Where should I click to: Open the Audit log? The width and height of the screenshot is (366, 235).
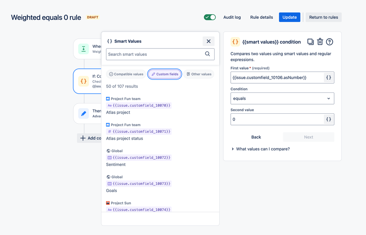pyautogui.click(x=232, y=17)
